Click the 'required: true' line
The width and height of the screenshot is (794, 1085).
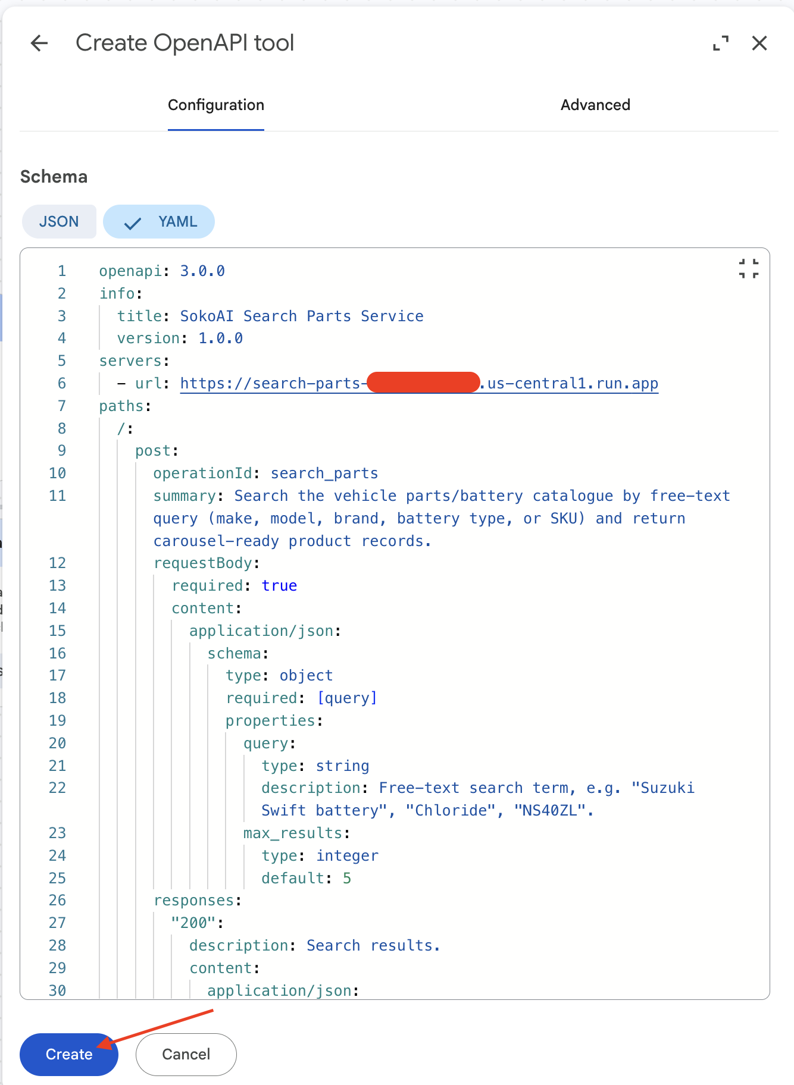pos(234,586)
